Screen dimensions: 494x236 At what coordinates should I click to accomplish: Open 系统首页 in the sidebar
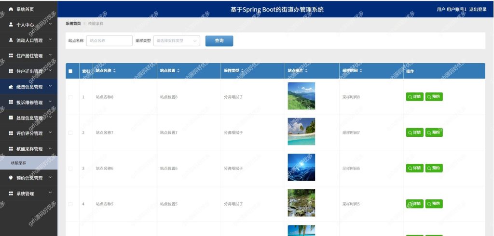pyautogui.click(x=28, y=10)
